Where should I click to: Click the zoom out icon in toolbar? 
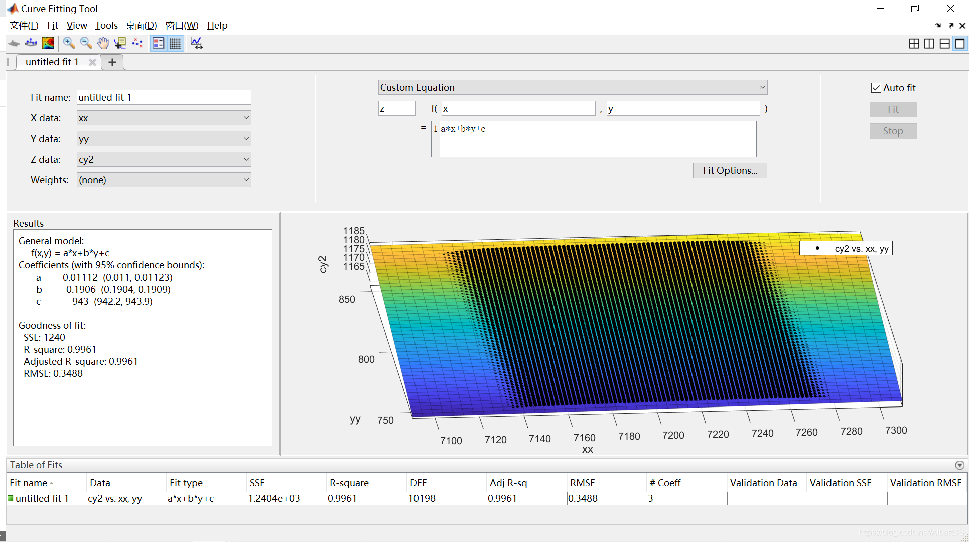coord(85,42)
